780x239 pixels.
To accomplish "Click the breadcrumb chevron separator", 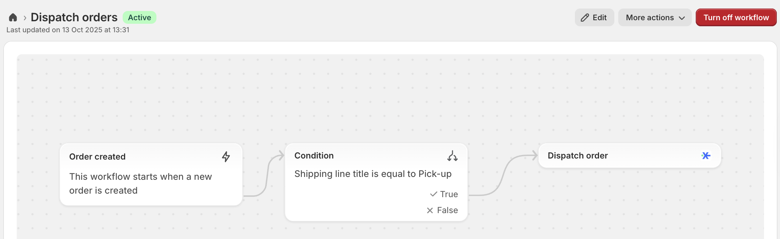I will tap(25, 18).
